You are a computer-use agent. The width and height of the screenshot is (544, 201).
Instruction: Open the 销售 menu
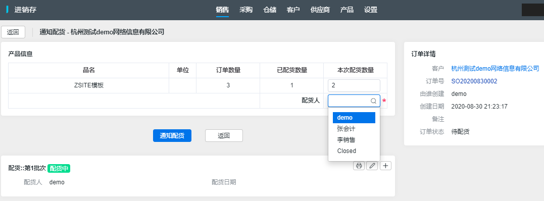tap(222, 10)
